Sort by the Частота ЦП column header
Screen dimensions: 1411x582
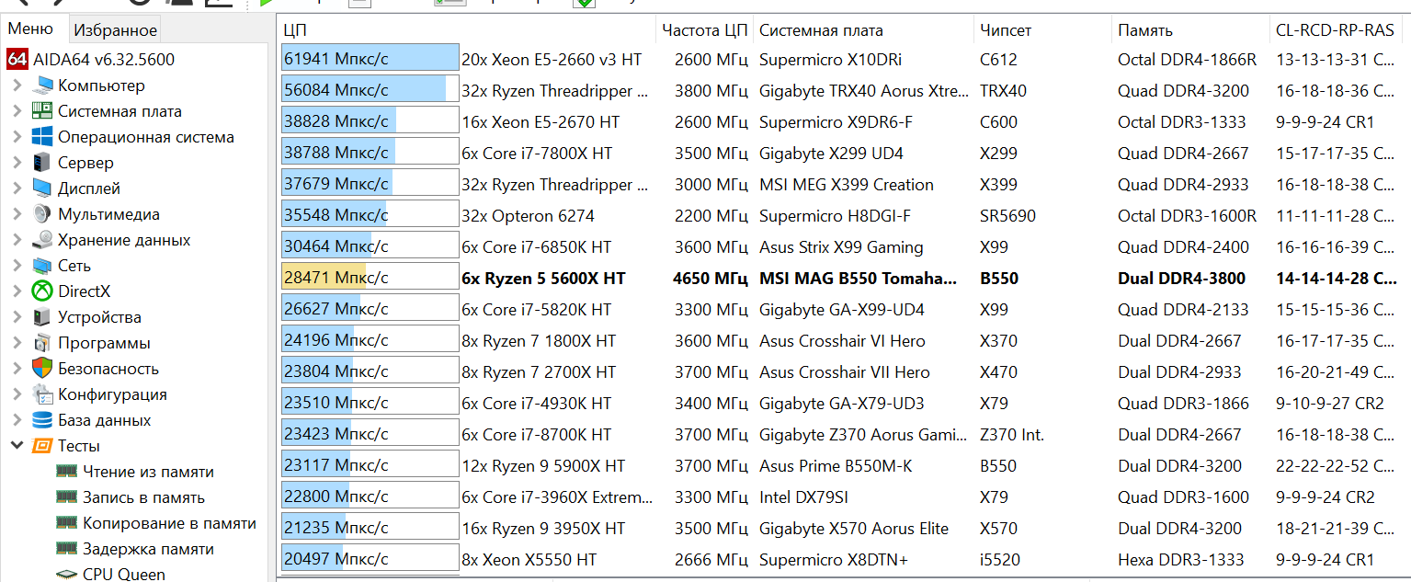point(705,30)
